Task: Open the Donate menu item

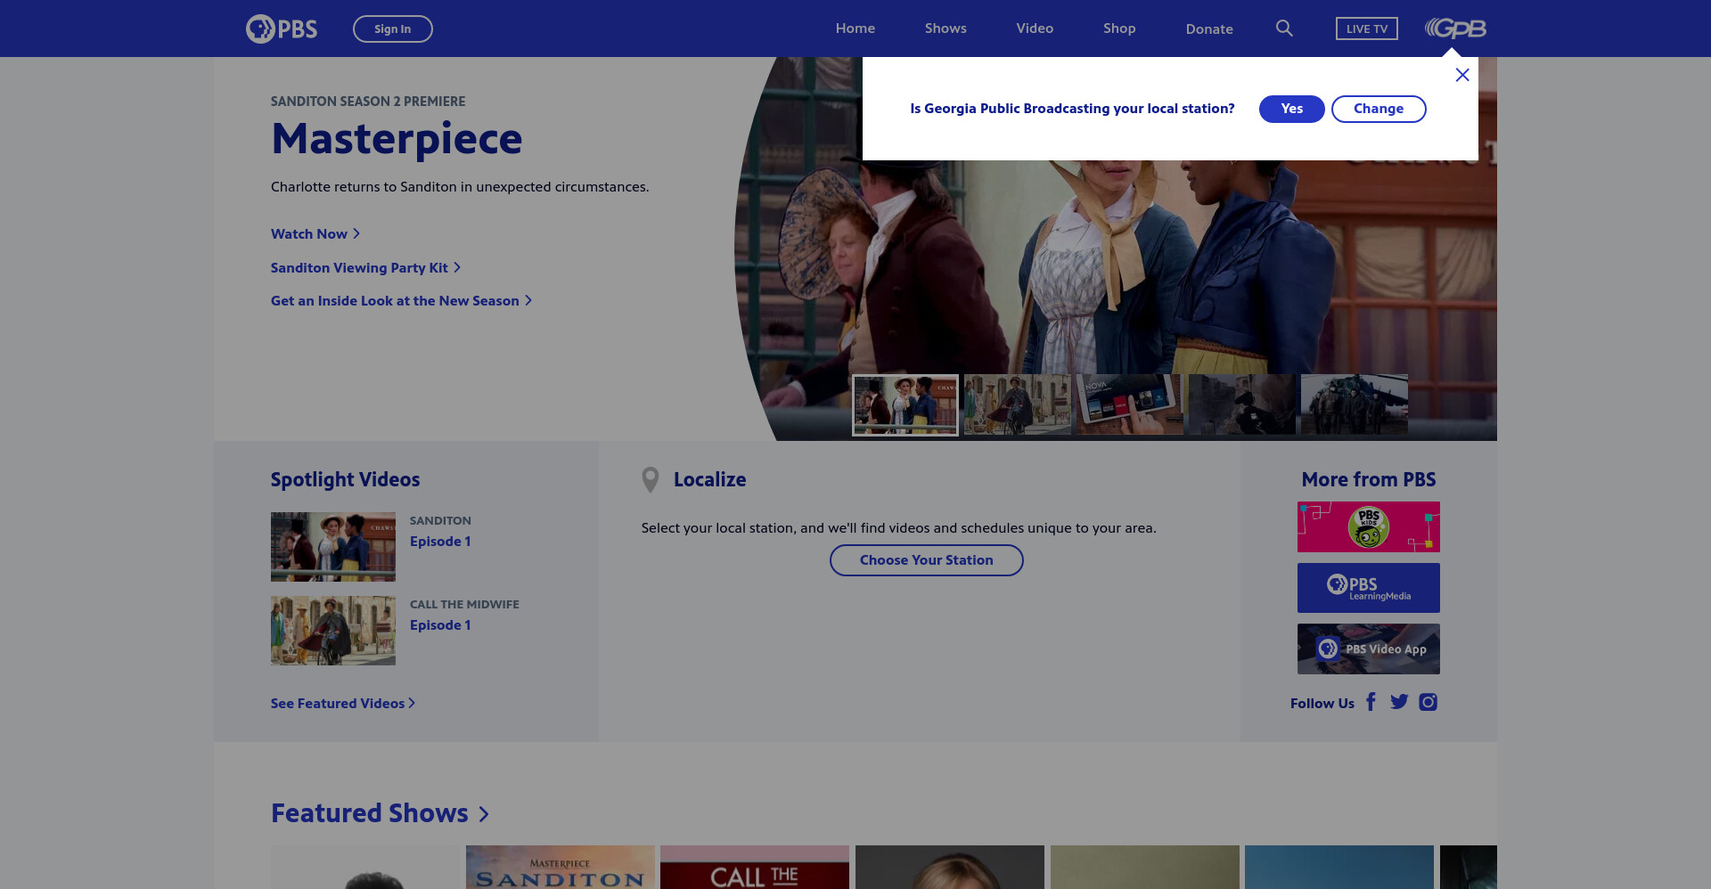Action: 1209,29
